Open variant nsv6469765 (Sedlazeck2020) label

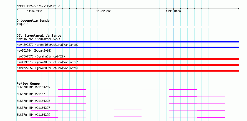pos(38,39)
